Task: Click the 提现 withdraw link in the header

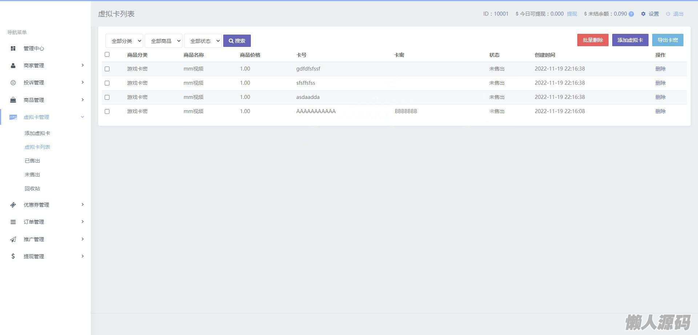Action: click(x=572, y=14)
